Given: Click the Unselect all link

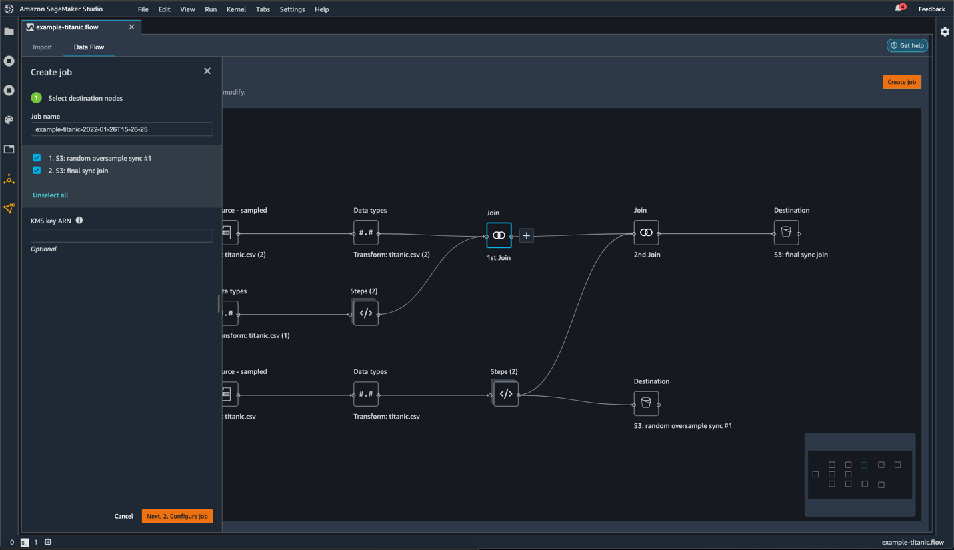Looking at the screenshot, I should pos(51,195).
